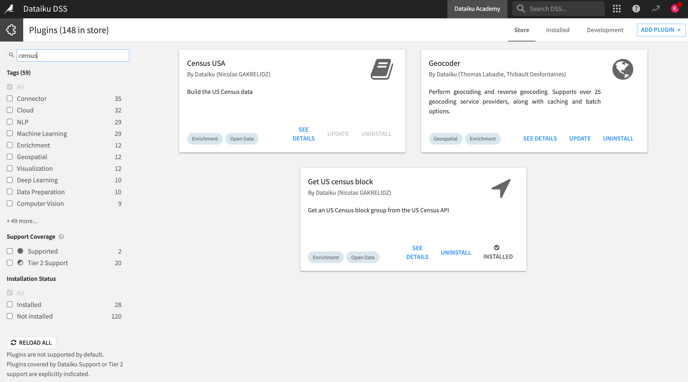Click UPDATE on Geocoder card
688x382 pixels.
point(580,138)
